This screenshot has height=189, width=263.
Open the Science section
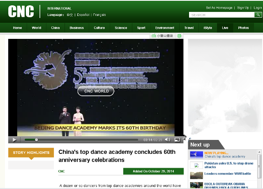pos(121,28)
